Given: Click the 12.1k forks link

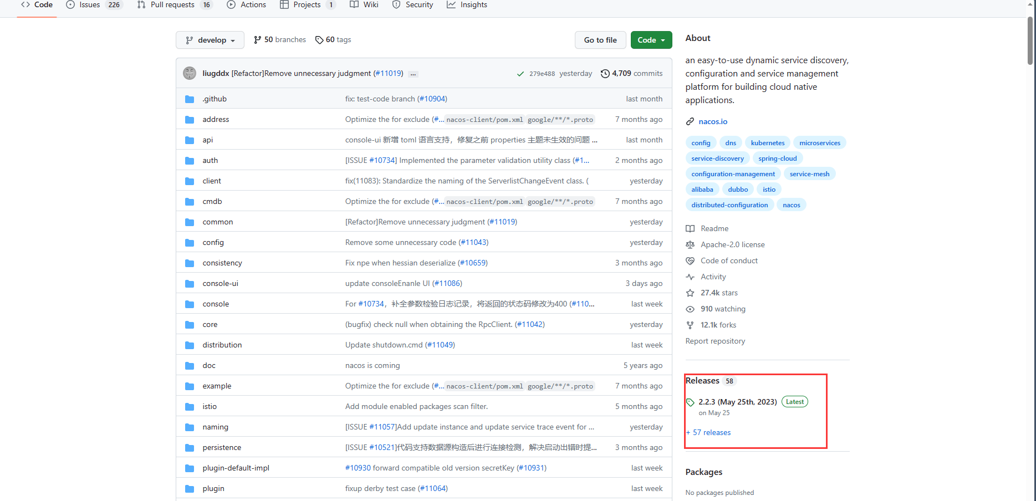Looking at the screenshot, I should tap(718, 325).
